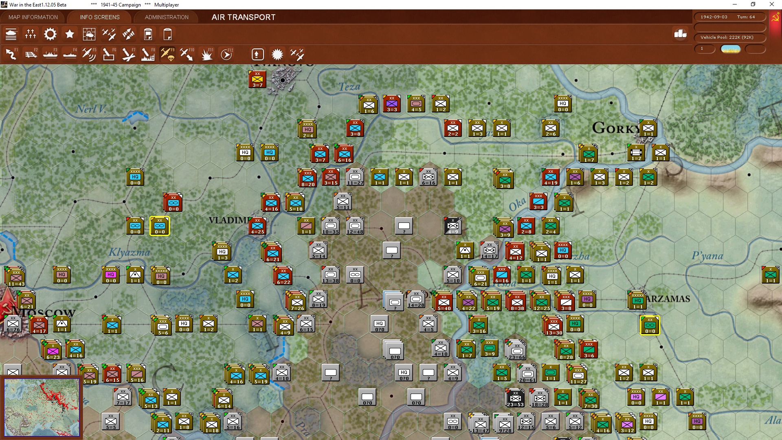Viewport: 782px width, 440px height.
Task: Select the 4=25 unit at Vladimir
Action: (x=257, y=226)
